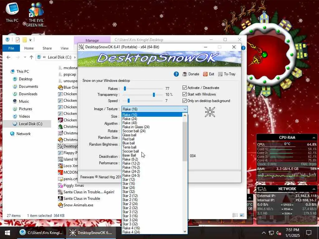Viewport: 319px width, 239px height.
Task: Select Desktop in navigation pane
Action: (x=26, y=79)
